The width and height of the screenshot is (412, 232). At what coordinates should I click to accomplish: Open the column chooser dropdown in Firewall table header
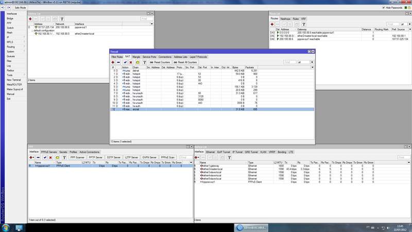[313, 68]
